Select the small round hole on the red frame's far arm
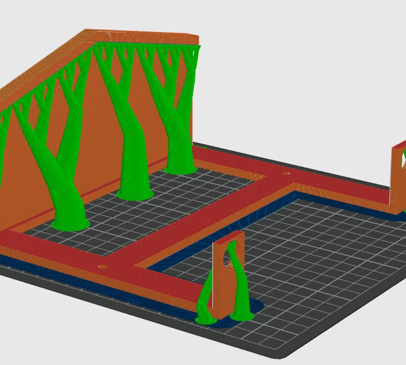This screenshot has height=365, width=406. [286, 173]
